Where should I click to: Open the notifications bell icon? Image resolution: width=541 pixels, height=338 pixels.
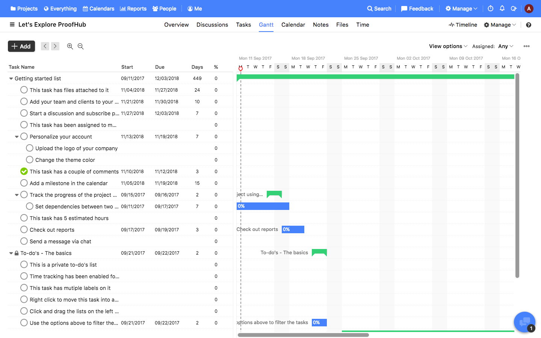pyautogui.click(x=502, y=9)
